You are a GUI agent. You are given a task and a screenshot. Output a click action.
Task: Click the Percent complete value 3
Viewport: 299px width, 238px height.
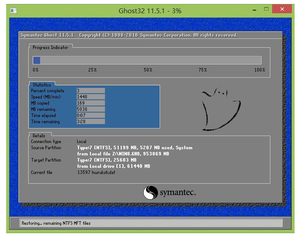pos(90,91)
